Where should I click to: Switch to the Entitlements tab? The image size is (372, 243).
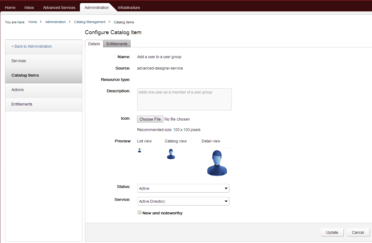[117, 44]
